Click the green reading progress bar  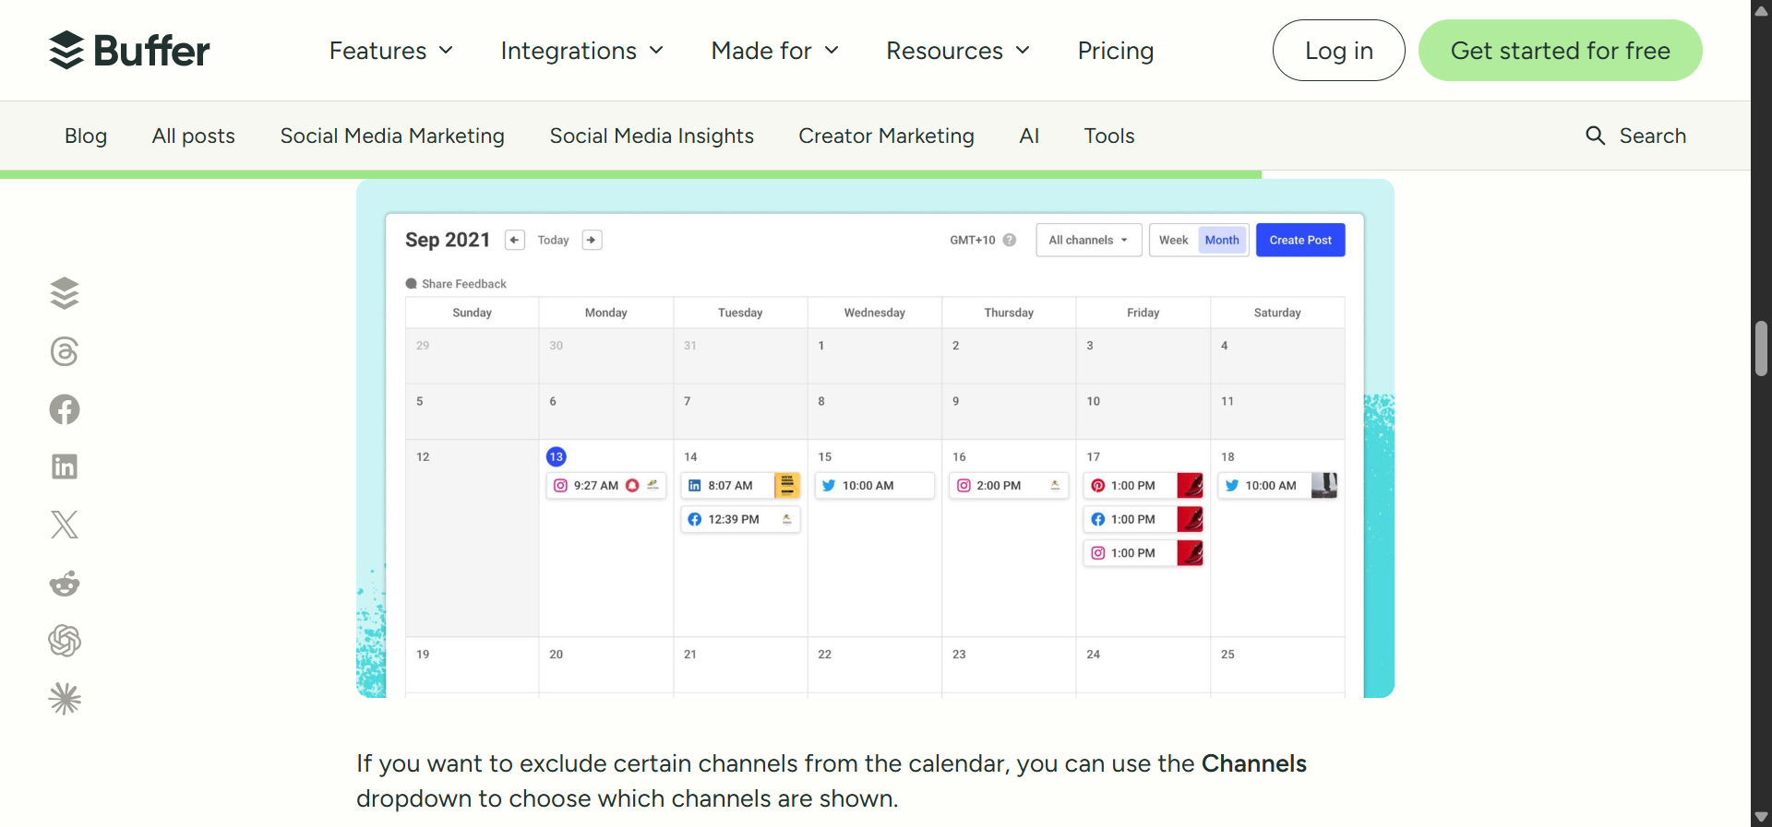tap(630, 174)
